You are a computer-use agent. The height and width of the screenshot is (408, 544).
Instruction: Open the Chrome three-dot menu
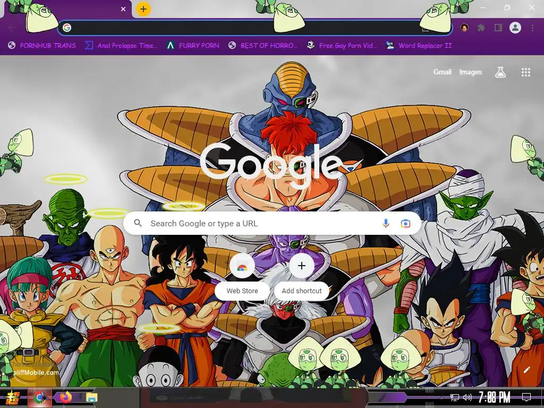point(532,28)
